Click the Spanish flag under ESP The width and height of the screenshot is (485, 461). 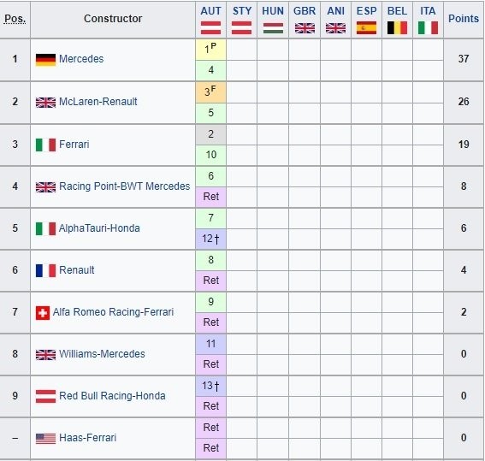click(366, 28)
